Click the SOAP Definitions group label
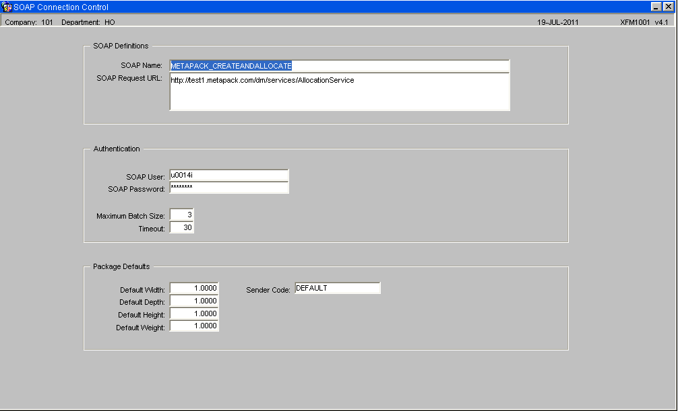 pyautogui.click(x=121, y=46)
